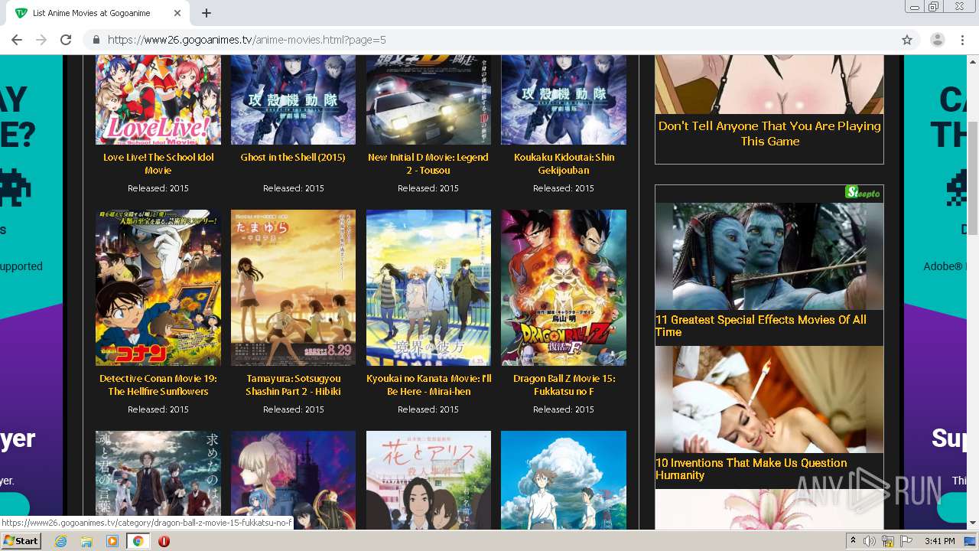Reload the page with the refresh icon
Viewport: 979px width, 551px height.
point(66,40)
